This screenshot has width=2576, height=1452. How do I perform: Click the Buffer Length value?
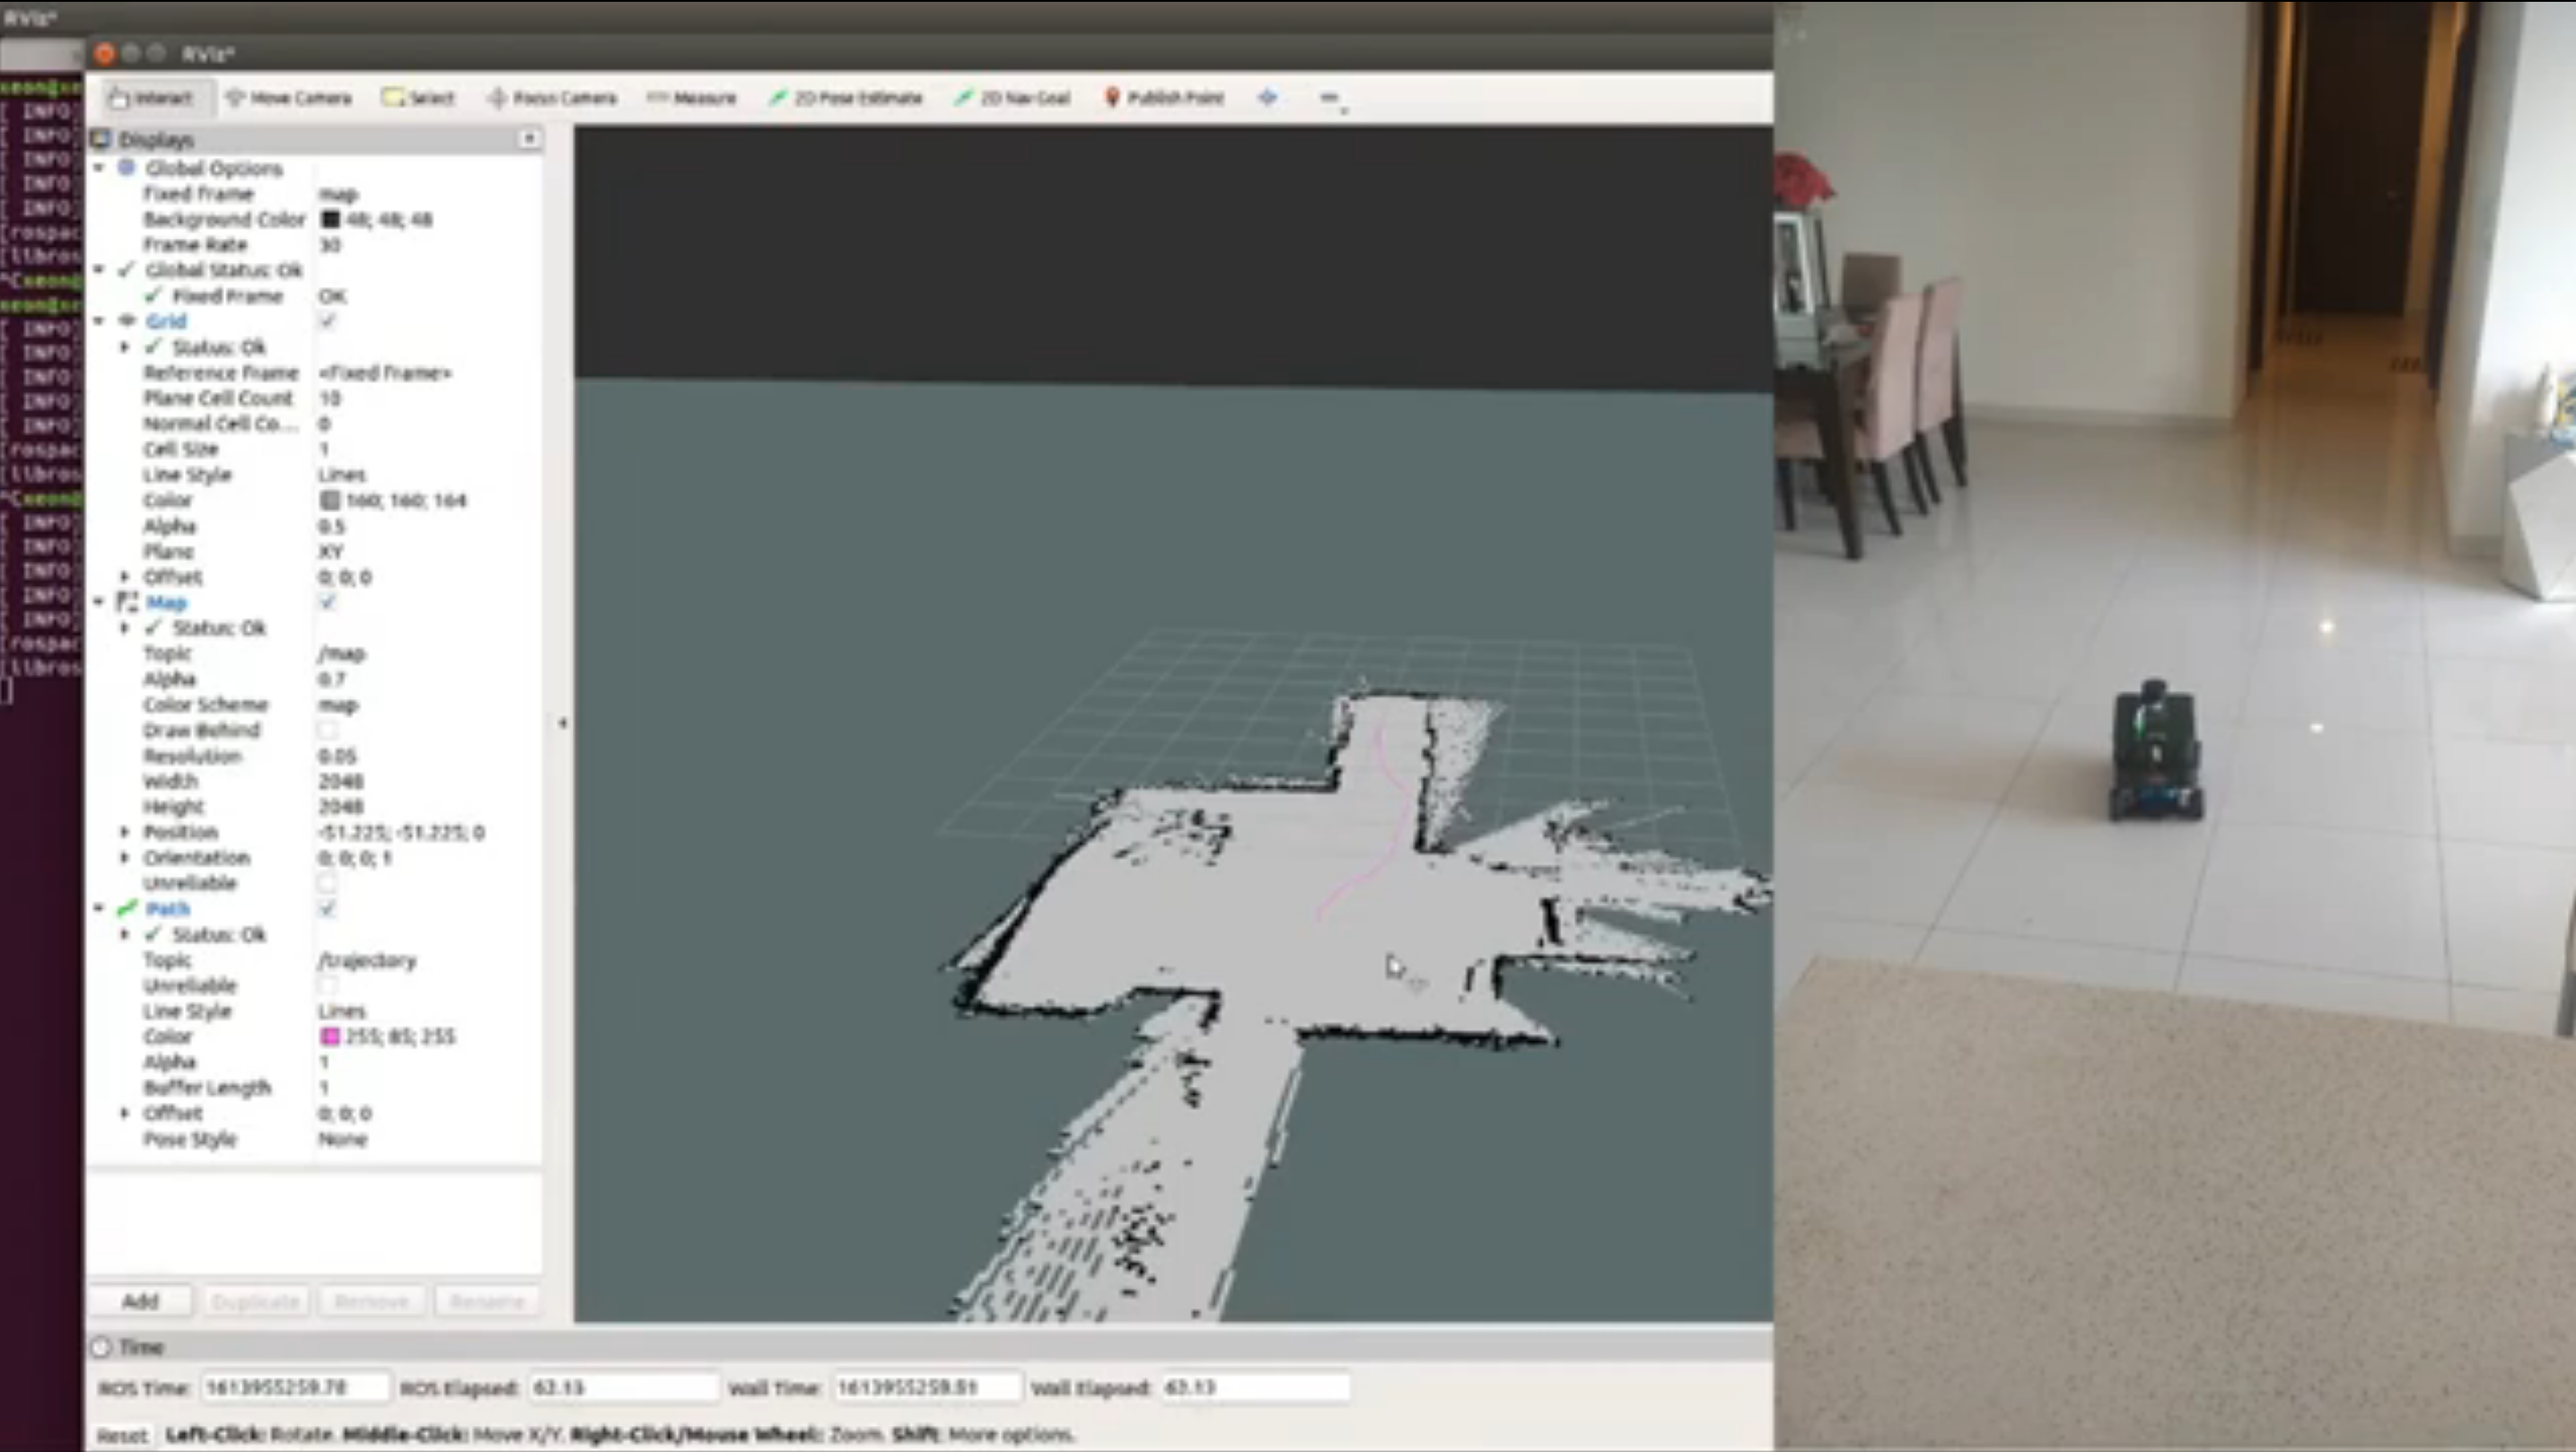point(324,1087)
